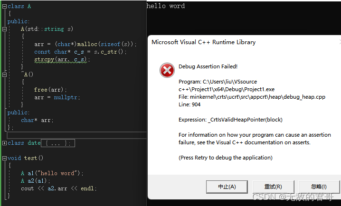Collapse the void test() function block
The width and height of the screenshot is (341, 206).
coord(4,158)
